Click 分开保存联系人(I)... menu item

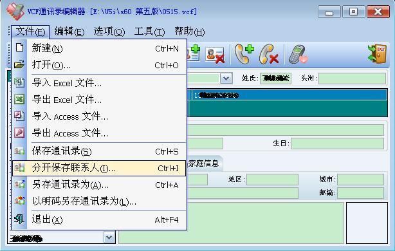tap(99, 168)
